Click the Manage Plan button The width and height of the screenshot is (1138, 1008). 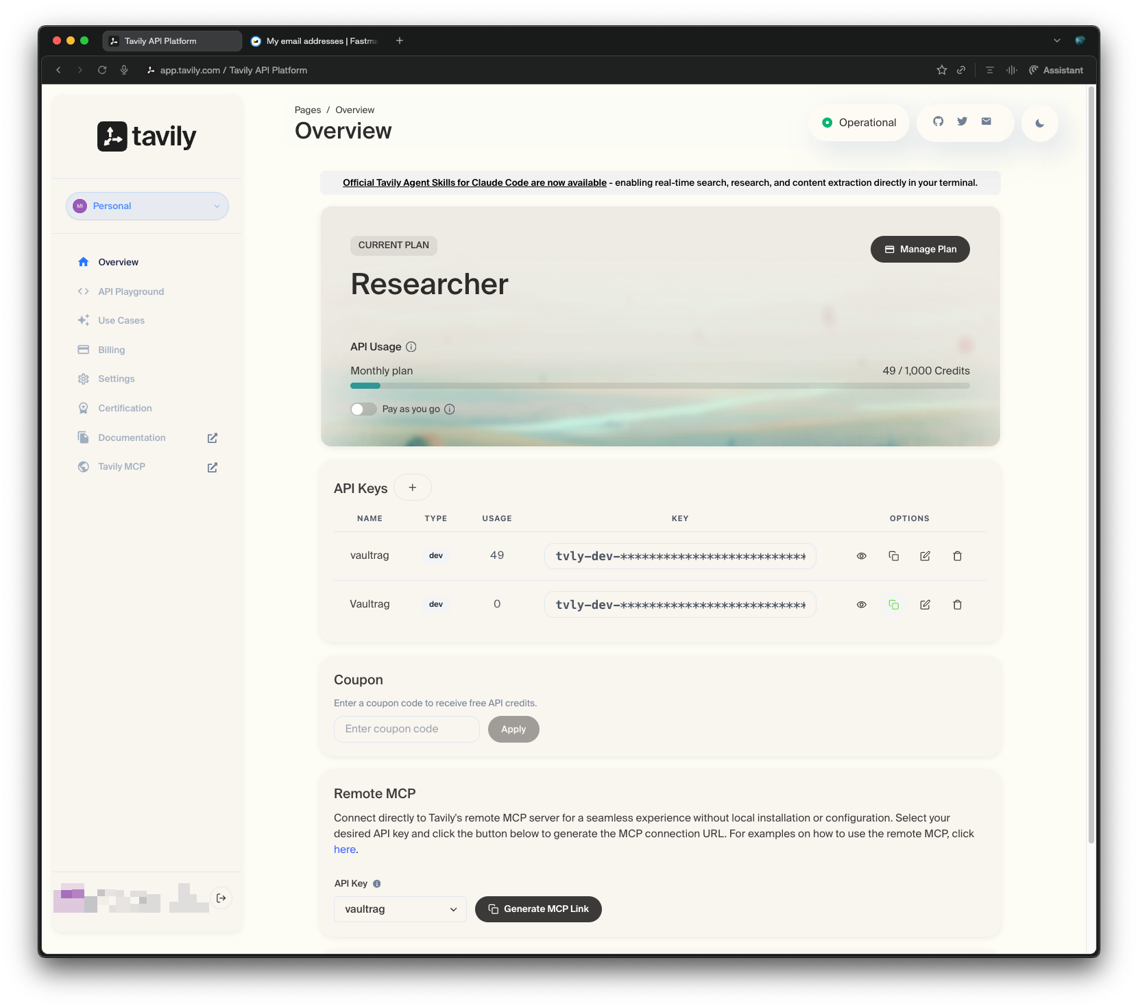[x=920, y=250]
